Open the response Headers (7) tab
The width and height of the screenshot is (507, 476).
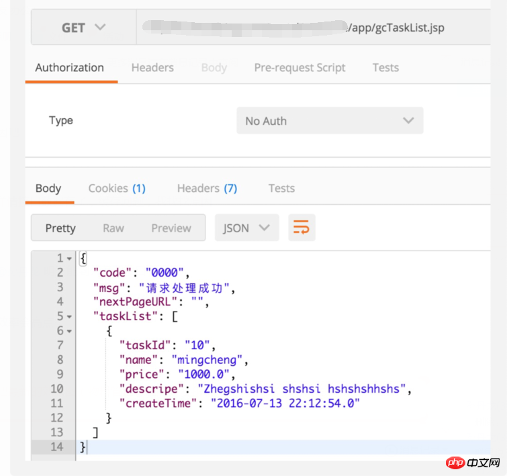pos(207,189)
